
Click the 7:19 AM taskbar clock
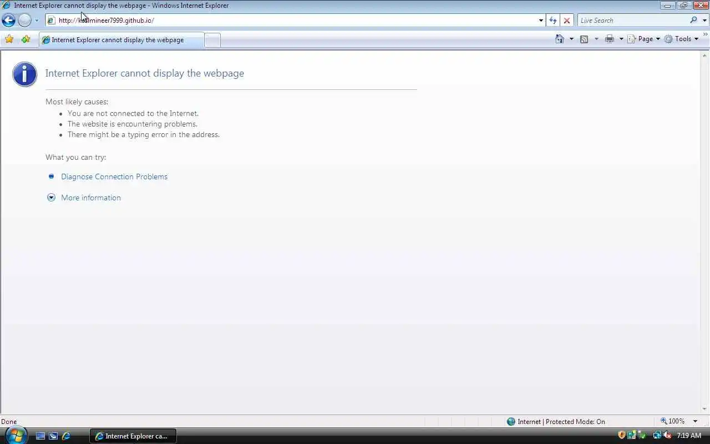pyautogui.click(x=689, y=436)
